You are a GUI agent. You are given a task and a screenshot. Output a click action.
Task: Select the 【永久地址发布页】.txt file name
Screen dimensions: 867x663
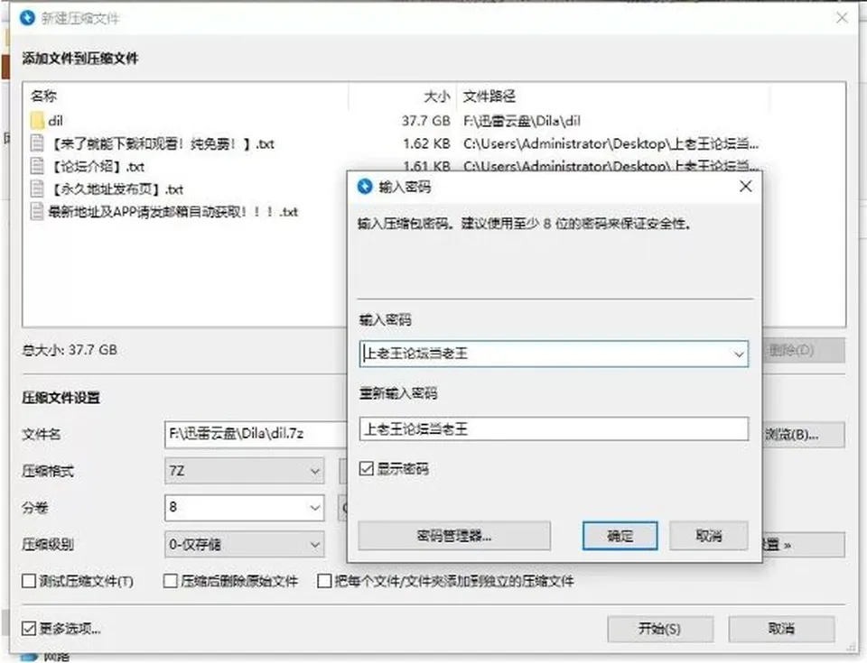[x=117, y=189]
